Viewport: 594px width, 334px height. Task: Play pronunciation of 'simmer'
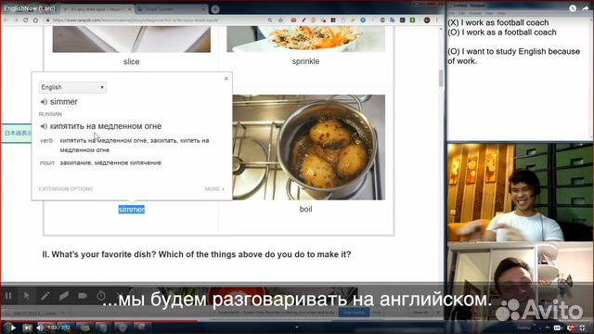44,102
